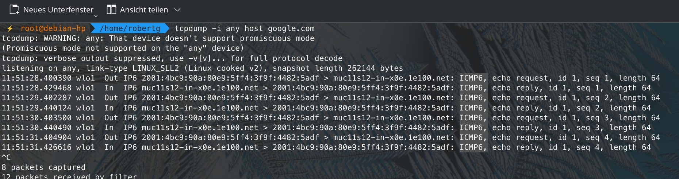The image size is (679, 179).
Task: Click the timestamp 11:51:28.400390
Action: coord(37,78)
